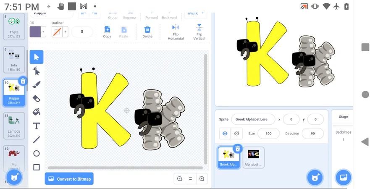This screenshot has width=378, height=189.
Task: Open the Choose a Costume button
Action: pyautogui.click(x=14, y=178)
